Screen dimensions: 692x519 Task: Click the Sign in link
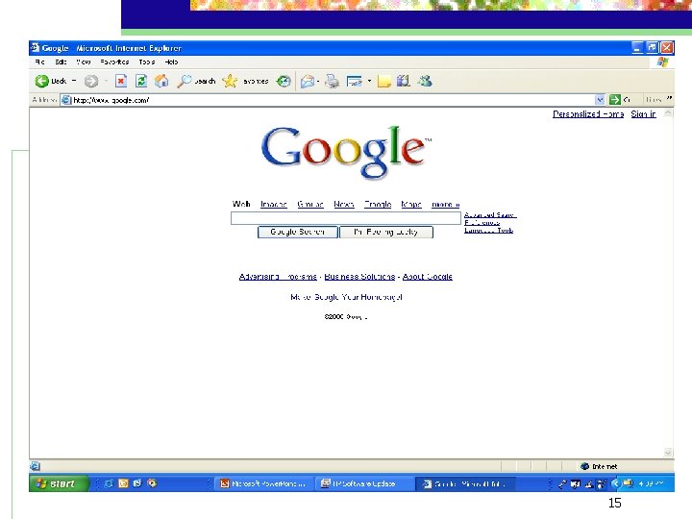643,113
